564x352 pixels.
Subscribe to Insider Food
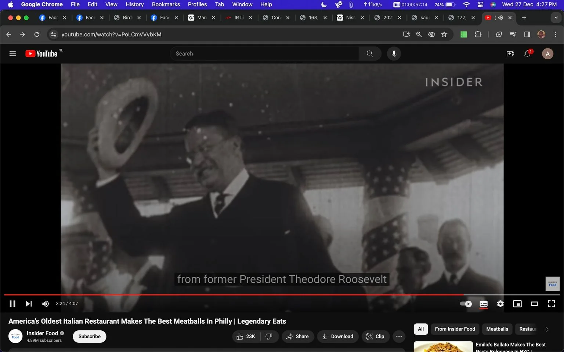click(x=90, y=336)
